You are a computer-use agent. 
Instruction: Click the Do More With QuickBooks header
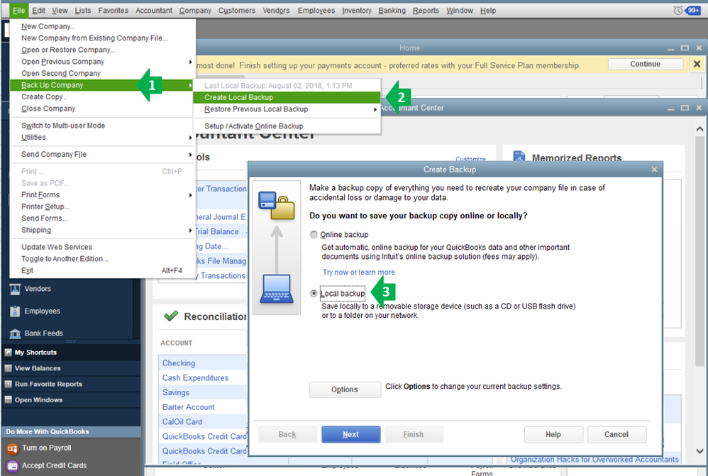(x=71, y=432)
